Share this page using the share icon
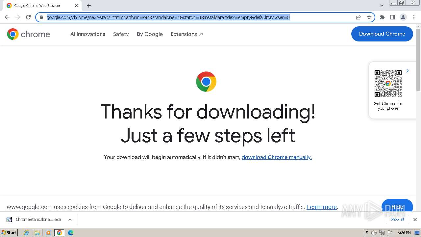421x237 pixels. pos(359,17)
